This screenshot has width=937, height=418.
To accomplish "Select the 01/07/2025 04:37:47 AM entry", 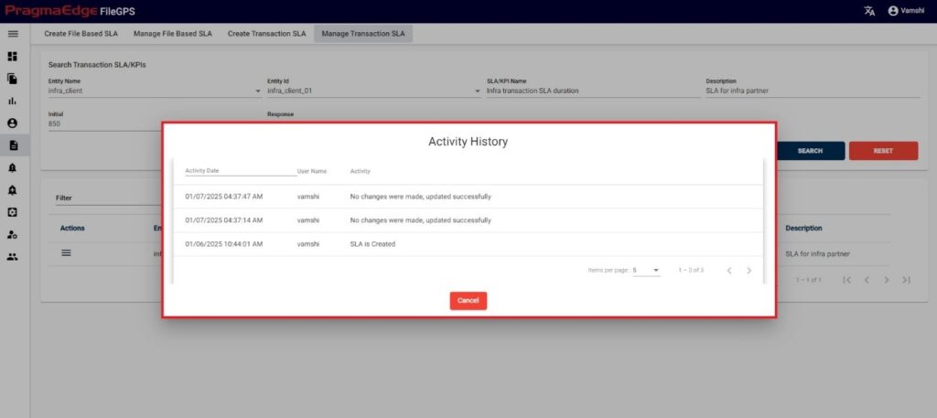I will point(468,197).
